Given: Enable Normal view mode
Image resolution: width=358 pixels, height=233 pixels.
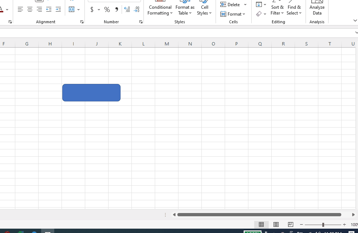Looking at the screenshot, I should tap(261, 224).
